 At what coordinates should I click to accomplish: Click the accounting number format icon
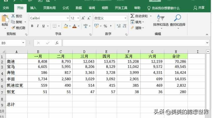tap(96, 26)
